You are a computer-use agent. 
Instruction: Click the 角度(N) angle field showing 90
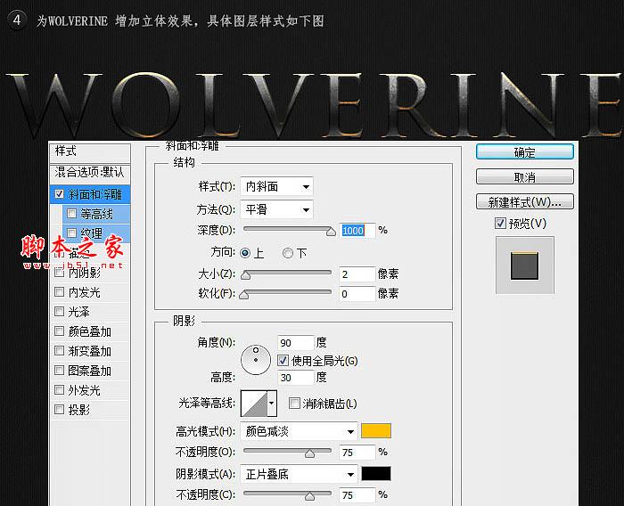(x=296, y=342)
